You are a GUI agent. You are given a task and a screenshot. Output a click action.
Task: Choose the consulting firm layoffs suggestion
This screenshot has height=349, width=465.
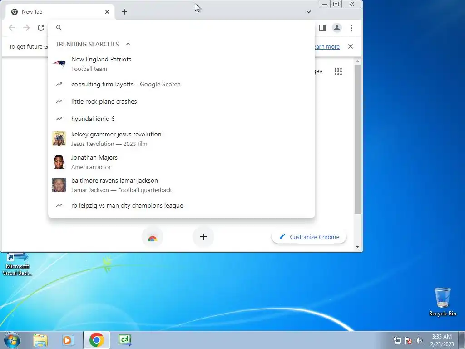[x=182, y=84]
